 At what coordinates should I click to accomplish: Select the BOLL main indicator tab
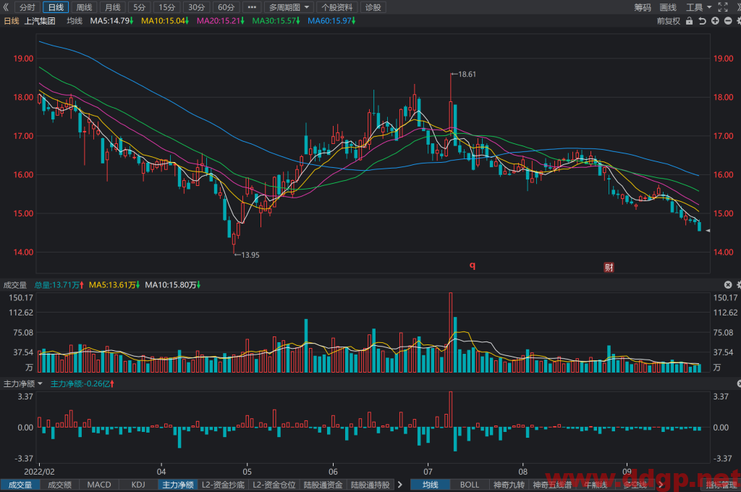pos(470,485)
